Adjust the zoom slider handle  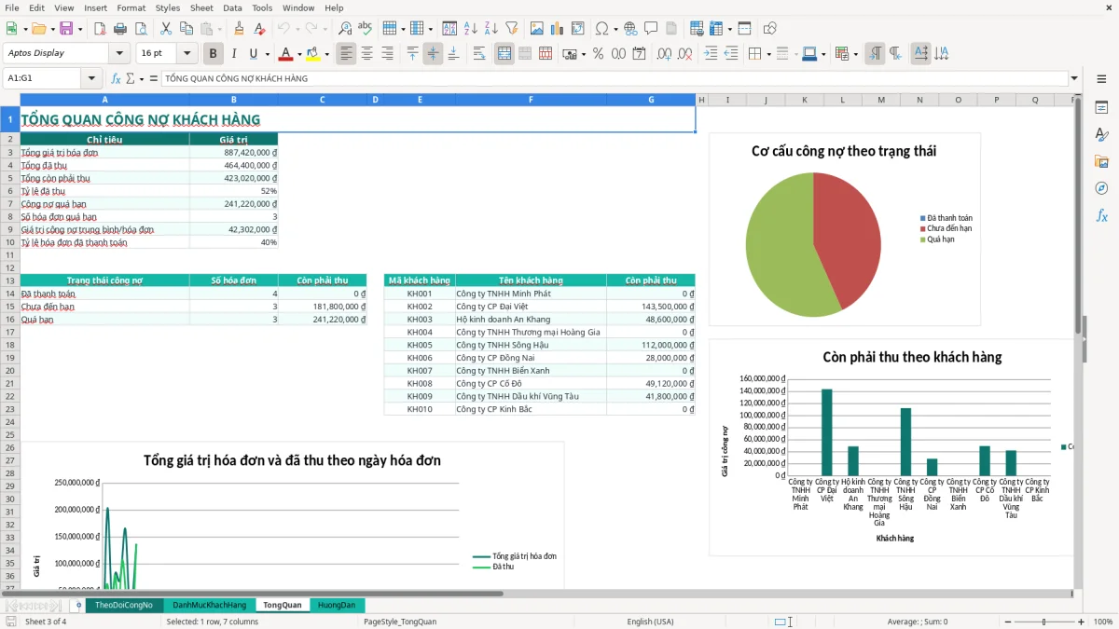tap(1043, 622)
